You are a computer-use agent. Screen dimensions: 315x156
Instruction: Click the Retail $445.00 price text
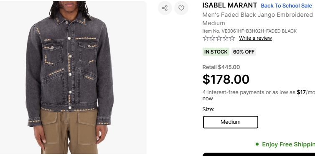tap(221, 67)
